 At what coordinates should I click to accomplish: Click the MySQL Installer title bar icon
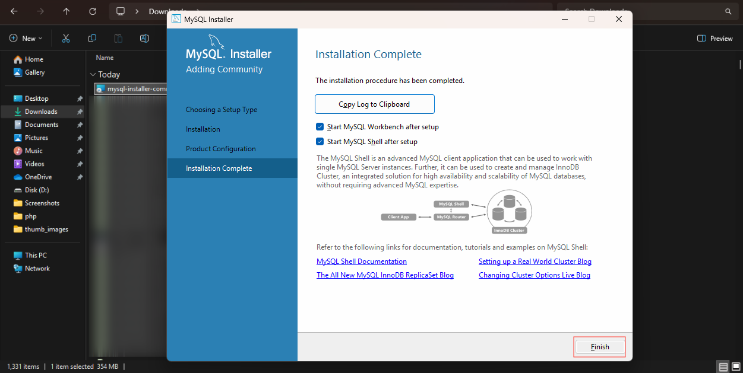176,19
